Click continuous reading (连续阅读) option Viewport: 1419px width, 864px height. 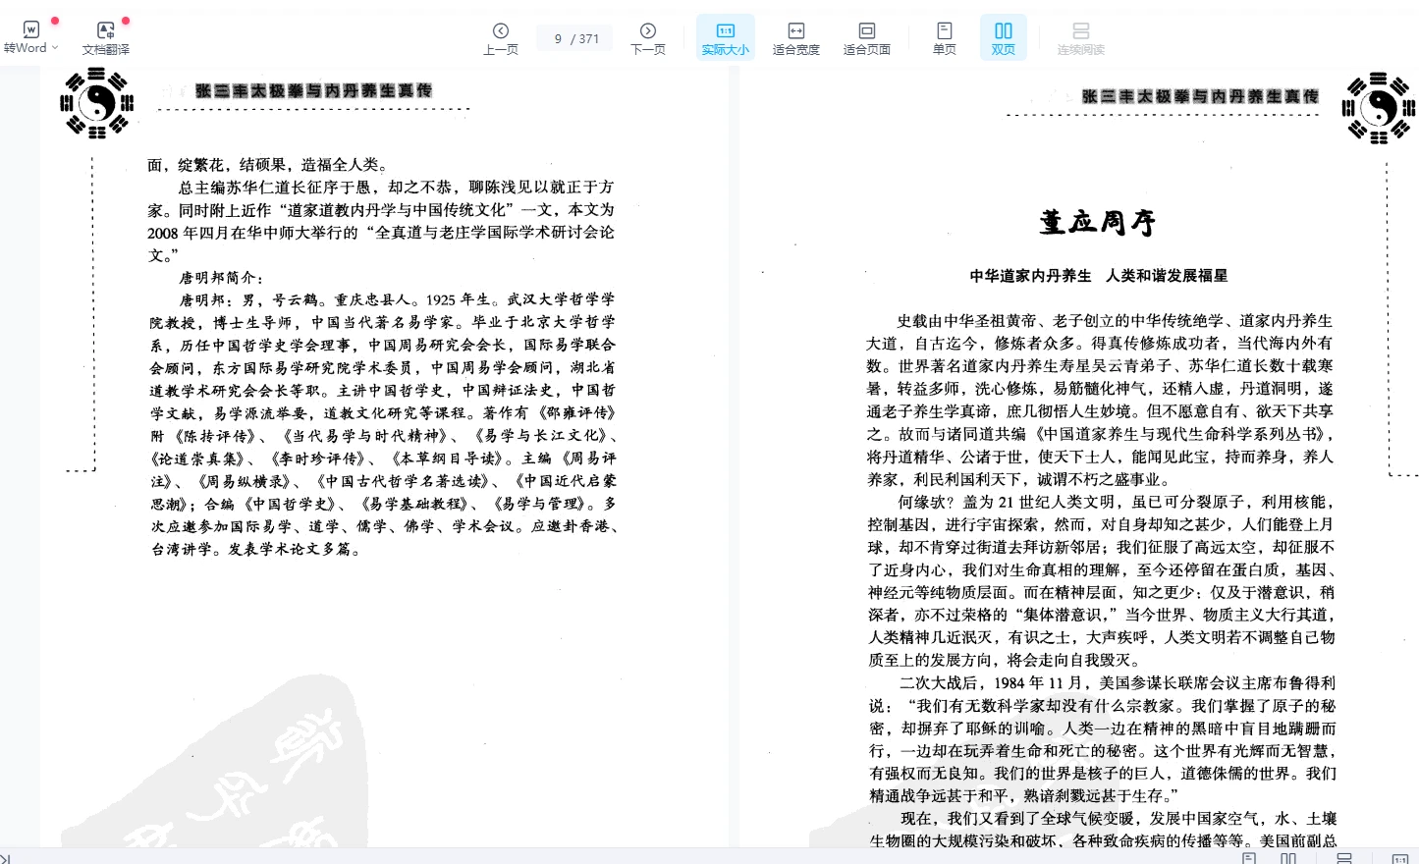(x=1081, y=37)
